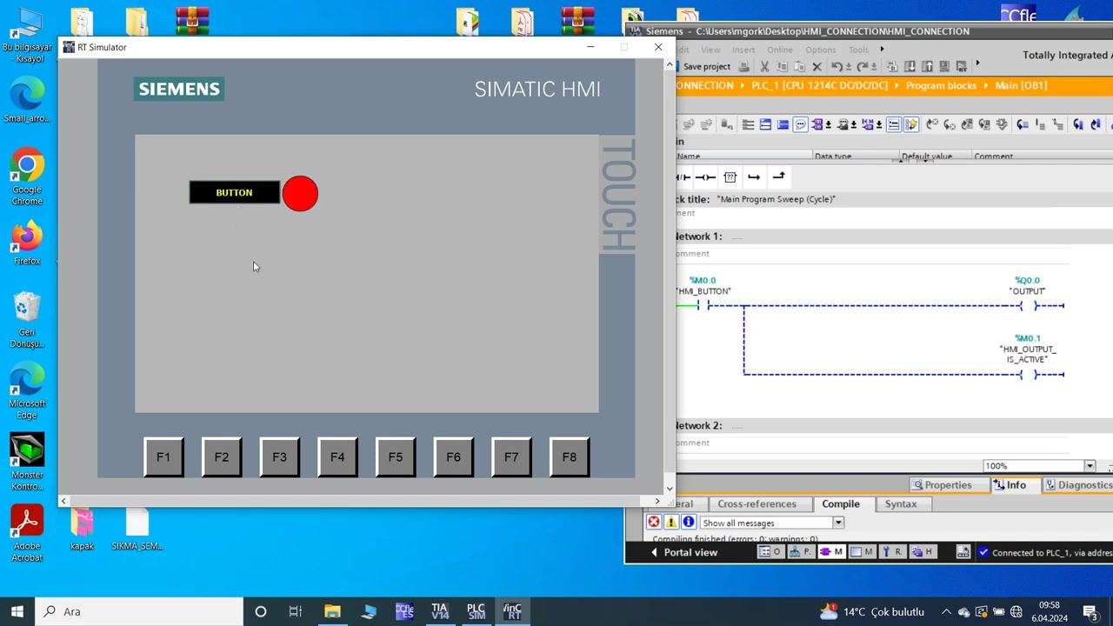Switch to the Diagnostics tab
Viewport: 1113px width, 626px height.
[1078, 485]
